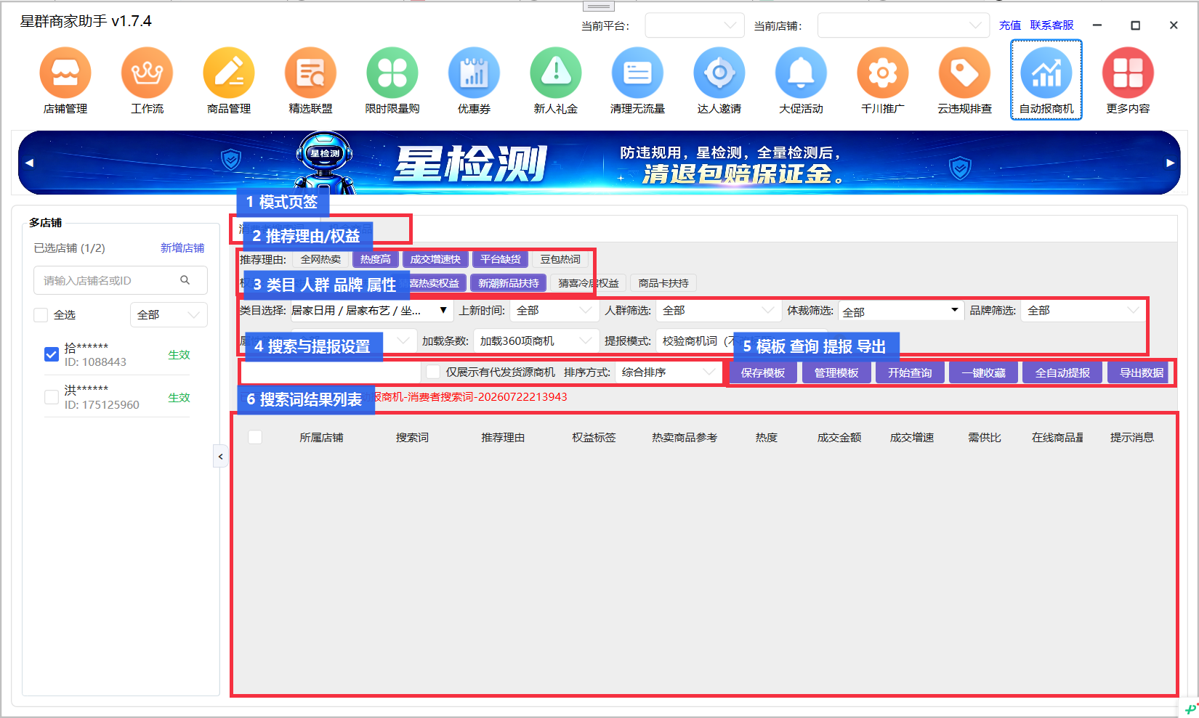Tick the results table header checkbox
This screenshot has height=718, width=1199.
click(255, 437)
